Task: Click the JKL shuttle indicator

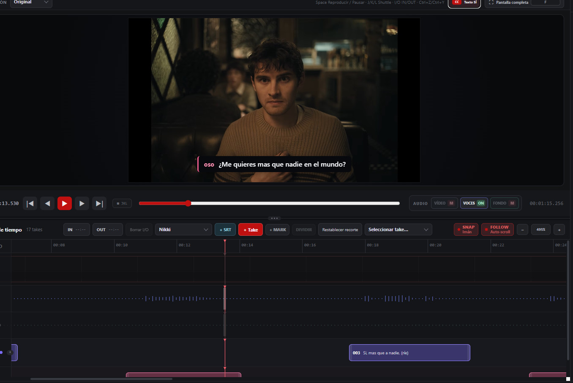Action: coord(122,203)
